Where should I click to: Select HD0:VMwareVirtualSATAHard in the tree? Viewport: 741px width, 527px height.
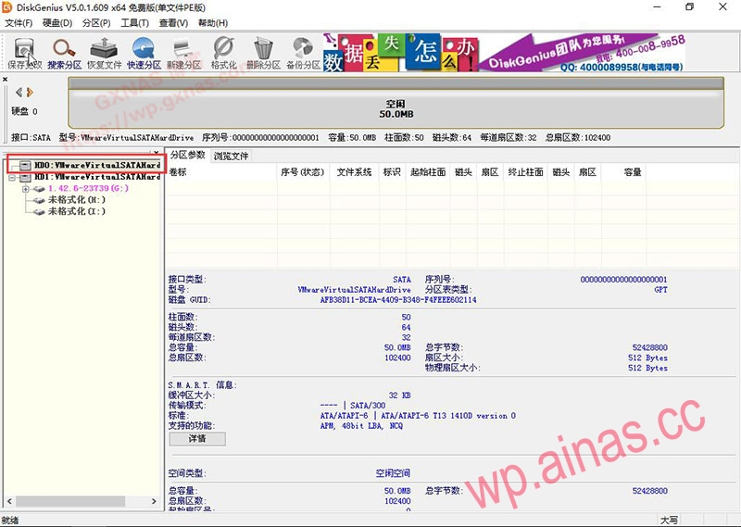click(97, 165)
